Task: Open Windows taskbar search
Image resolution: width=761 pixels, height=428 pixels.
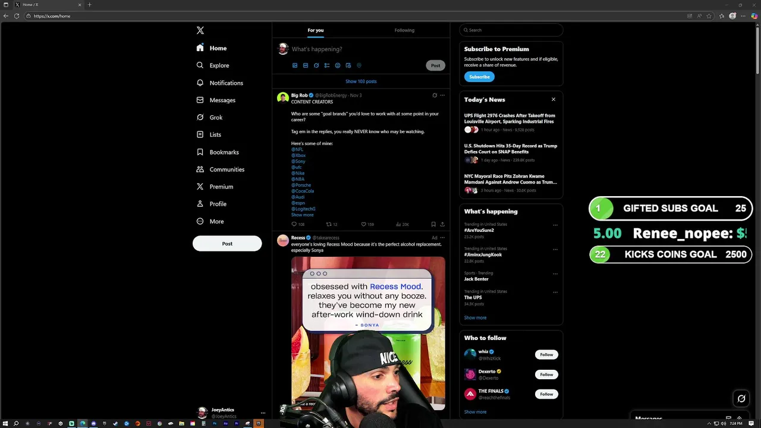Action: [x=16, y=424]
